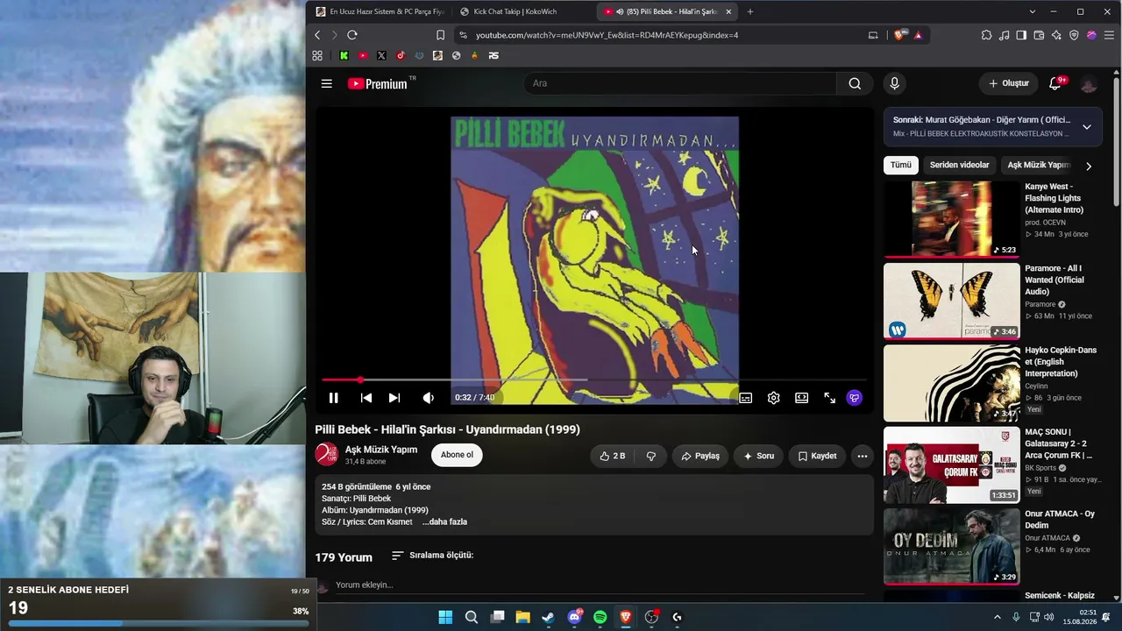Select the Tümü filter chip
1122x631 pixels.
click(901, 165)
